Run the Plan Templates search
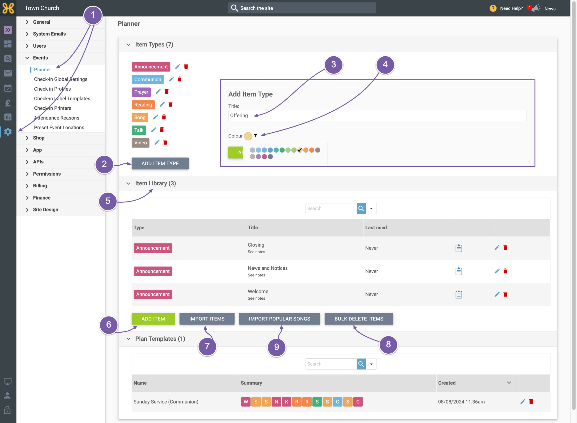 [x=361, y=364]
